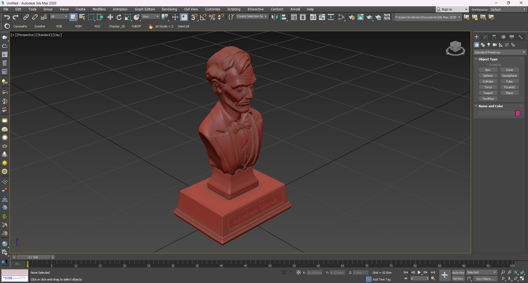Image resolution: width=528 pixels, height=283 pixels.
Task: Open the Hierarchy panel tab
Action: point(494,37)
